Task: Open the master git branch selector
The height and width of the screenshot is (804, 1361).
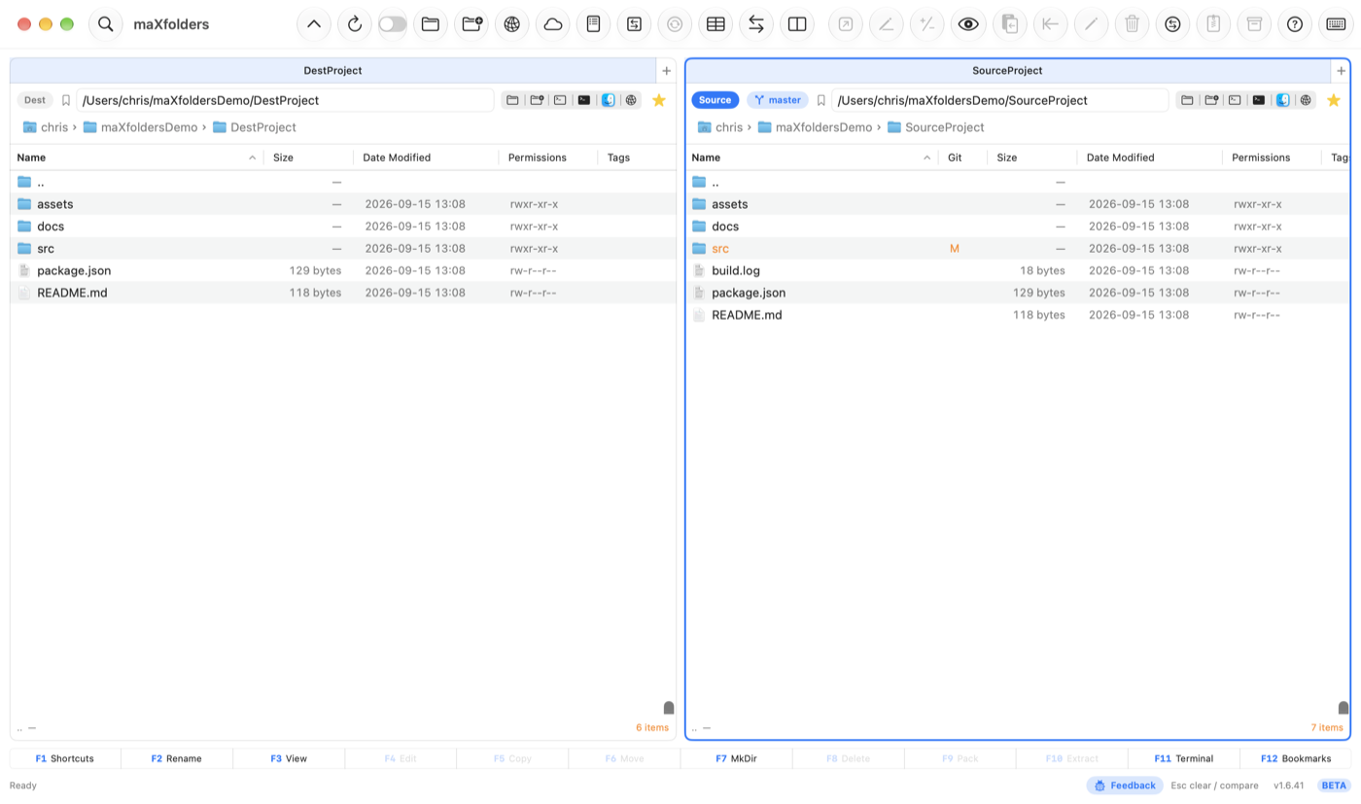Action: pyautogui.click(x=778, y=100)
